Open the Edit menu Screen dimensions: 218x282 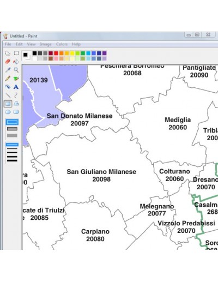19,44
